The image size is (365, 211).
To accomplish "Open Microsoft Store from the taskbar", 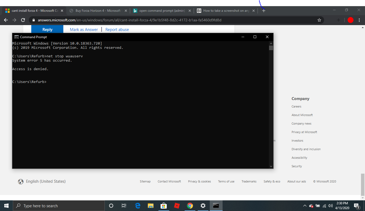I will point(164,206).
